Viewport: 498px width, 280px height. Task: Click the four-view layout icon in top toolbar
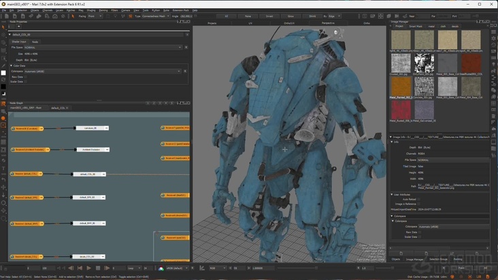pos(380,16)
